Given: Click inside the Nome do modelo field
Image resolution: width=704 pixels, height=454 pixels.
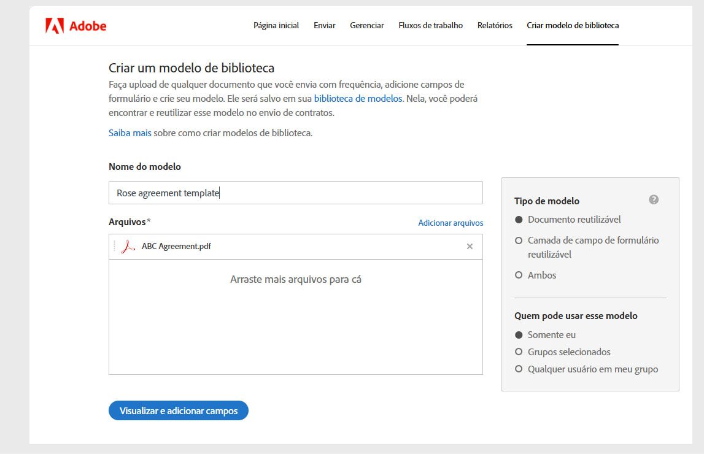Looking at the screenshot, I should (x=295, y=193).
